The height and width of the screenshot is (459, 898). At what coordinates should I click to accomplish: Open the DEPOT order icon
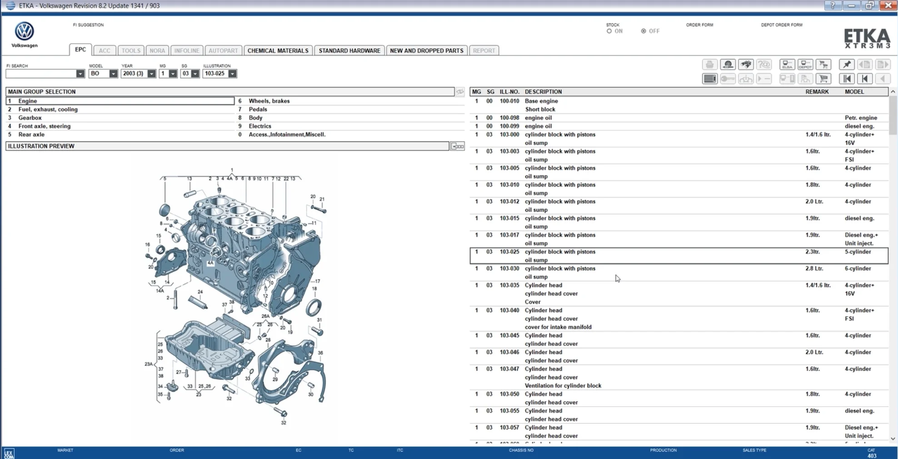805,65
